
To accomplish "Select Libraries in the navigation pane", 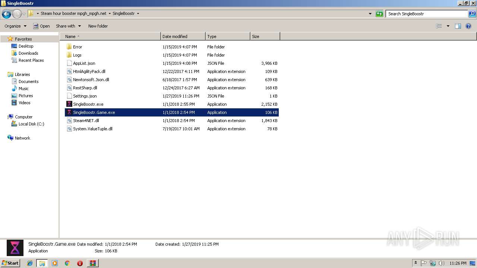I will point(22,74).
